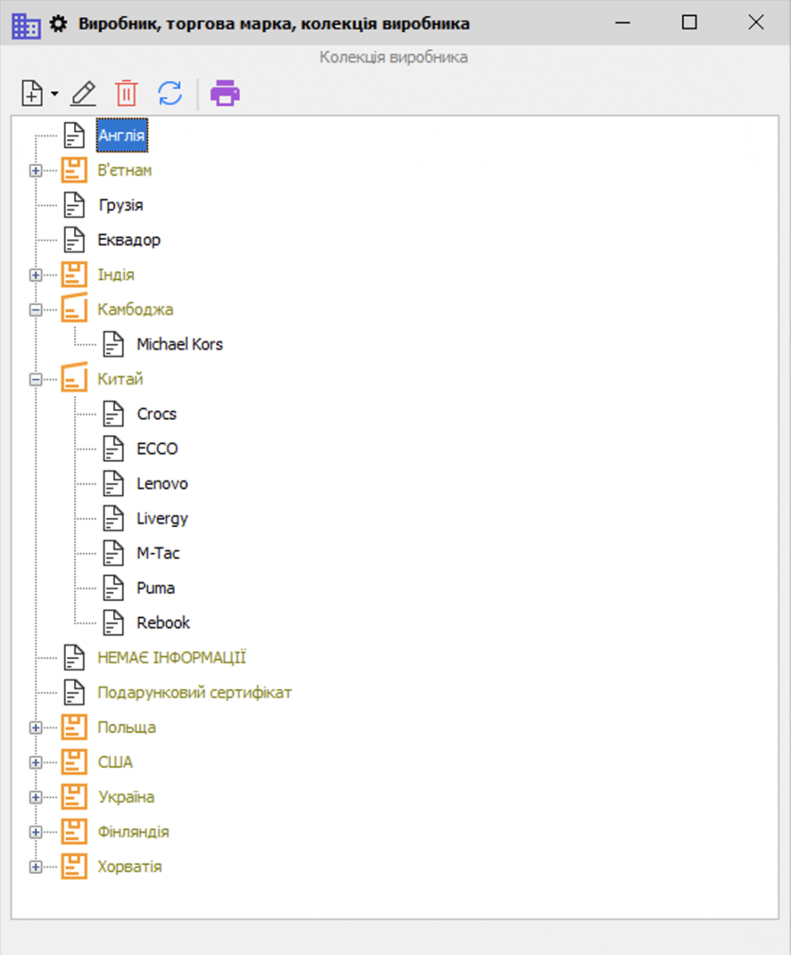Select the Еквадор tree item
The width and height of the screenshot is (791, 955).
click(129, 240)
